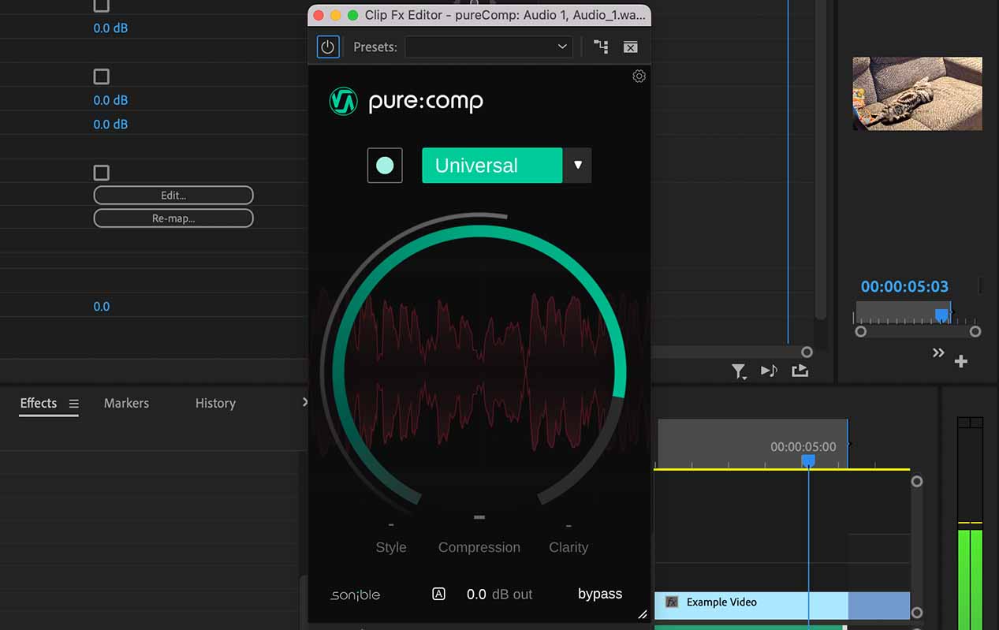The image size is (999, 630).
Task: Switch to the Effects tab
Action: tap(39, 403)
